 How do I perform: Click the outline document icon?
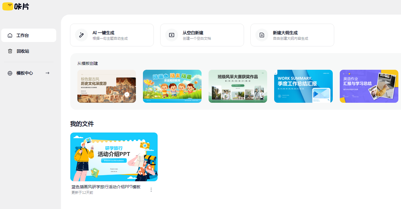[x=262, y=35]
